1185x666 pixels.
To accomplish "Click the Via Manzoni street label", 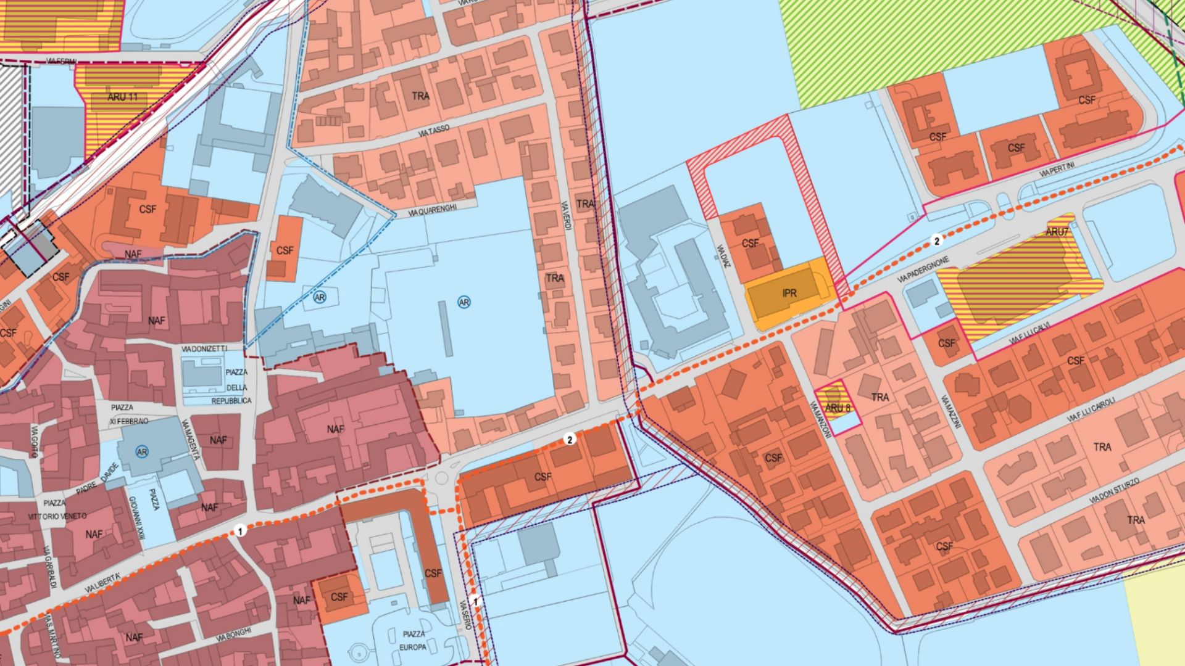I will pos(821,420).
